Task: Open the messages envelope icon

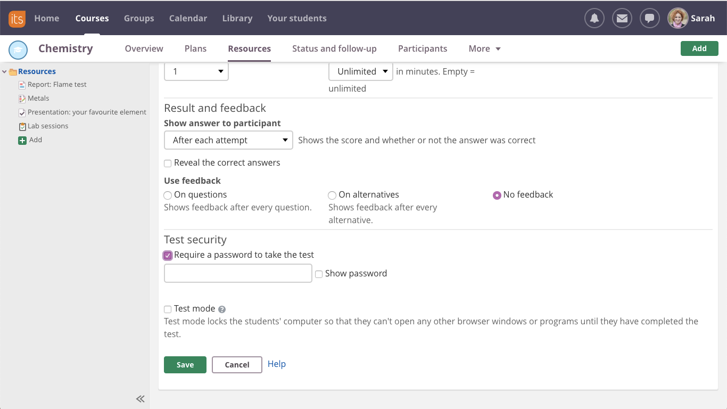Action: tap(622, 18)
